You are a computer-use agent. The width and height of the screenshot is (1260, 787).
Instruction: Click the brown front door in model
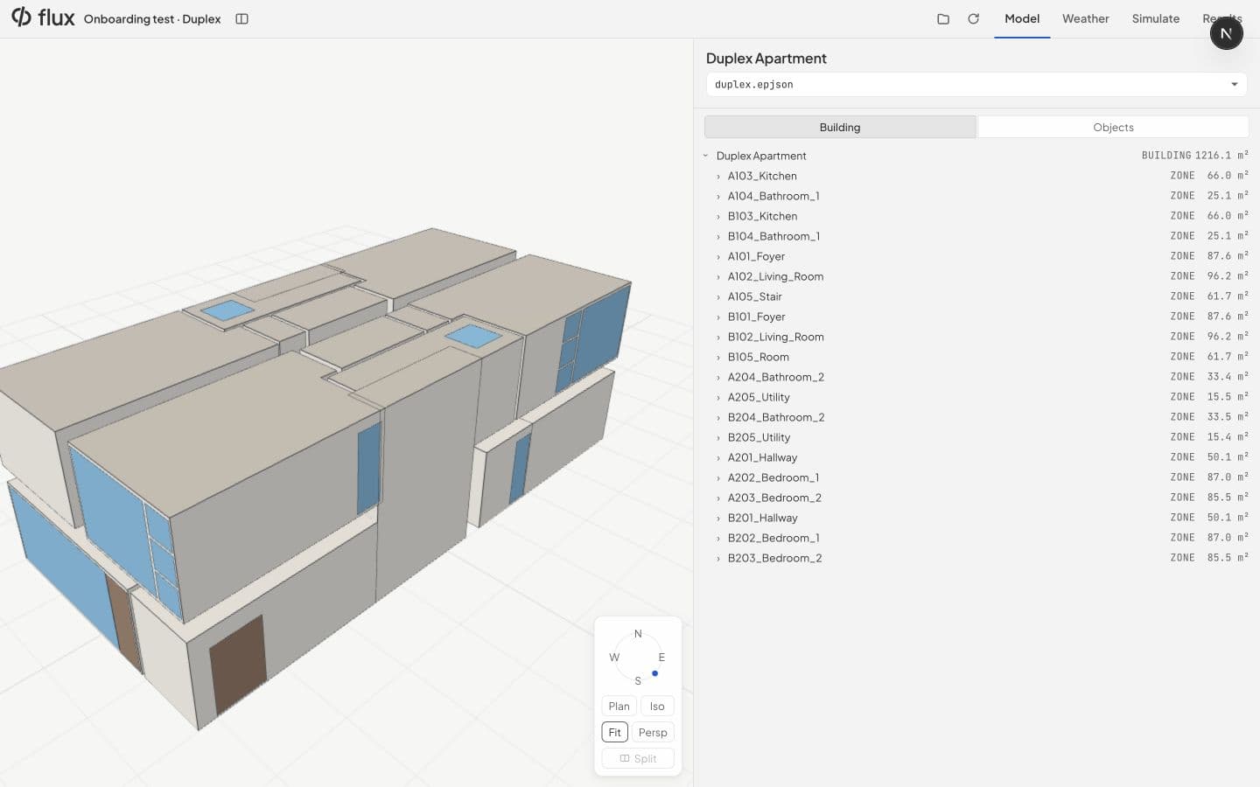237,664
